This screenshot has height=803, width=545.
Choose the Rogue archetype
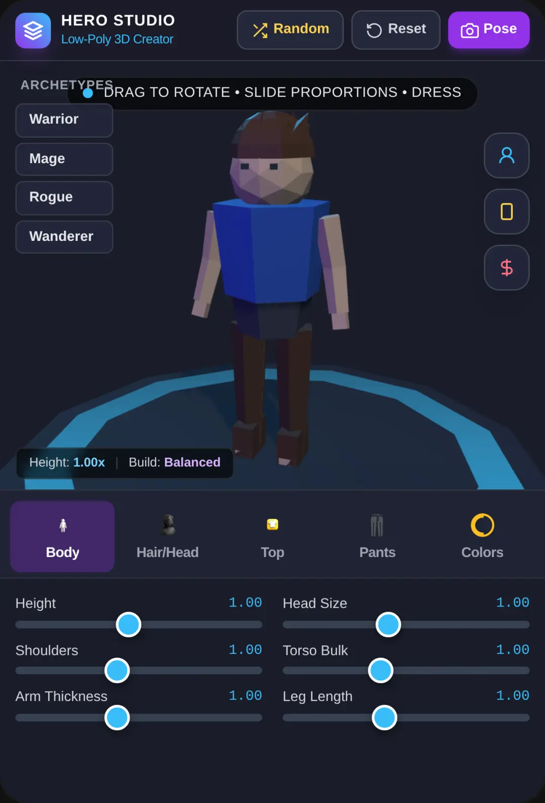click(x=64, y=198)
